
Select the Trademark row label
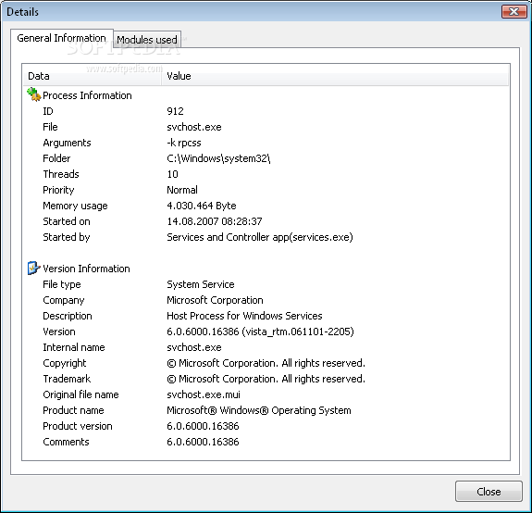pyautogui.click(x=67, y=379)
